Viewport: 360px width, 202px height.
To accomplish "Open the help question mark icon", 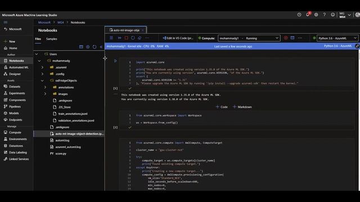I will pyautogui.click(x=325, y=15).
